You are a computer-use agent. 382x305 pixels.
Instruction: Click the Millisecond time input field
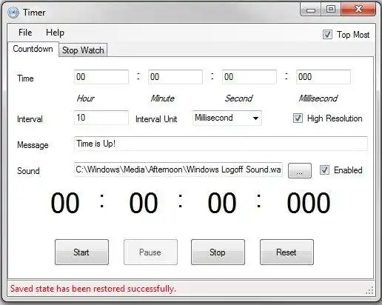coord(324,77)
